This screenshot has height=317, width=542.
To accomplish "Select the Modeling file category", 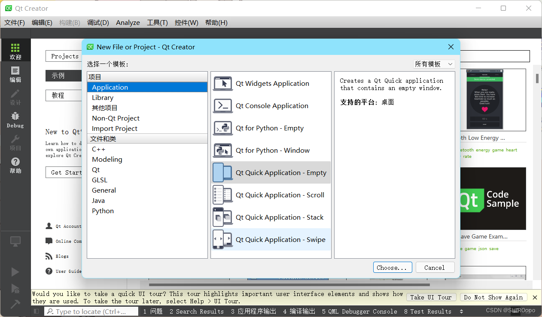I will pos(147,159).
